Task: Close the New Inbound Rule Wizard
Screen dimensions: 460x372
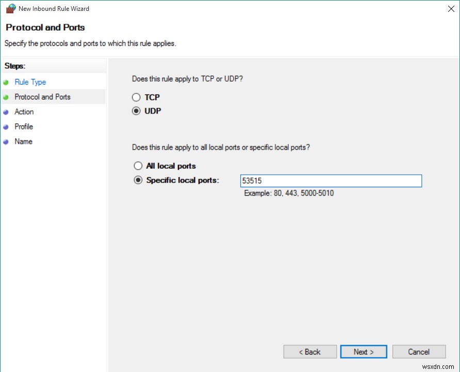Action: (x=451, y=8)
